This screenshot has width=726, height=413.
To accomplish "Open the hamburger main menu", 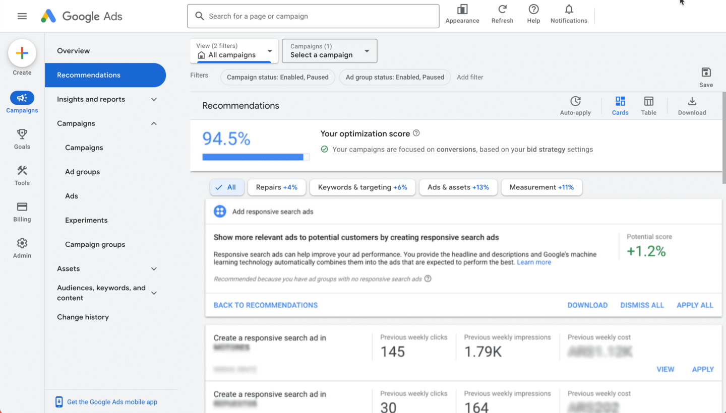I will 22,16.
